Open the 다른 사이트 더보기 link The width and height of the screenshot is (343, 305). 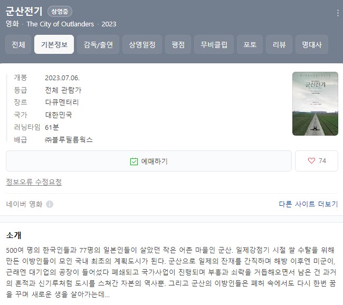[309, 204]
